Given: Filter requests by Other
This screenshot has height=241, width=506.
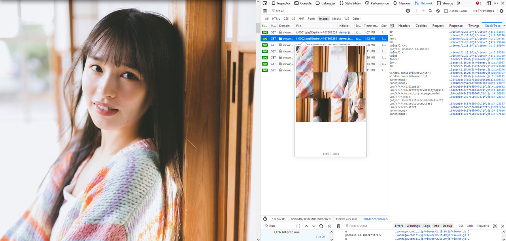Looking at the screenshot, I should pyautogui.click(x=357, y=19).
